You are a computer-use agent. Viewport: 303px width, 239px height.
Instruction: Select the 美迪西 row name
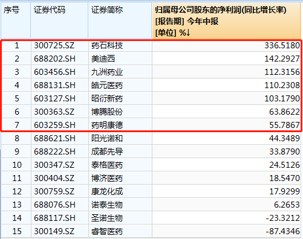tap(120, 59)
